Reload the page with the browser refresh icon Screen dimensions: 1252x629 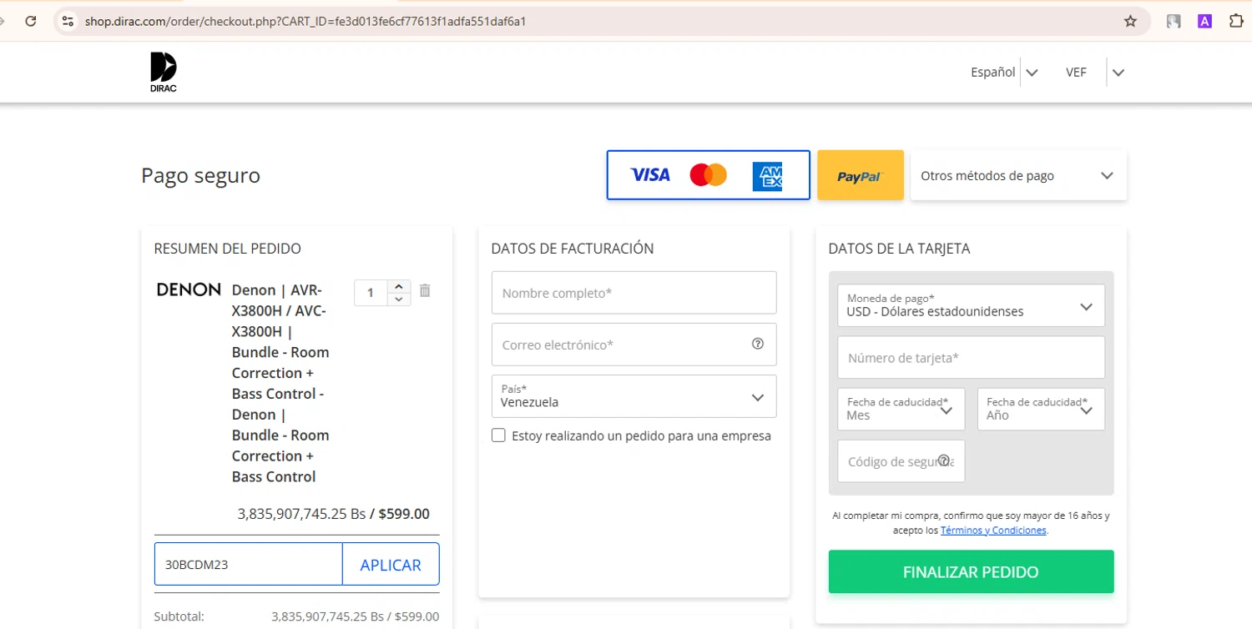[31, 21]
